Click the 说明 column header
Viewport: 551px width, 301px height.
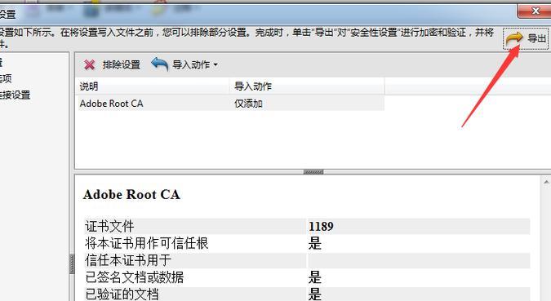click(153, 86)
